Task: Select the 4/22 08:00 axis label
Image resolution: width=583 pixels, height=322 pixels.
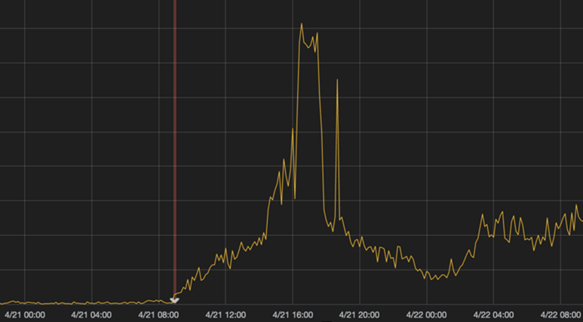Action: click(x=560, y=315)
